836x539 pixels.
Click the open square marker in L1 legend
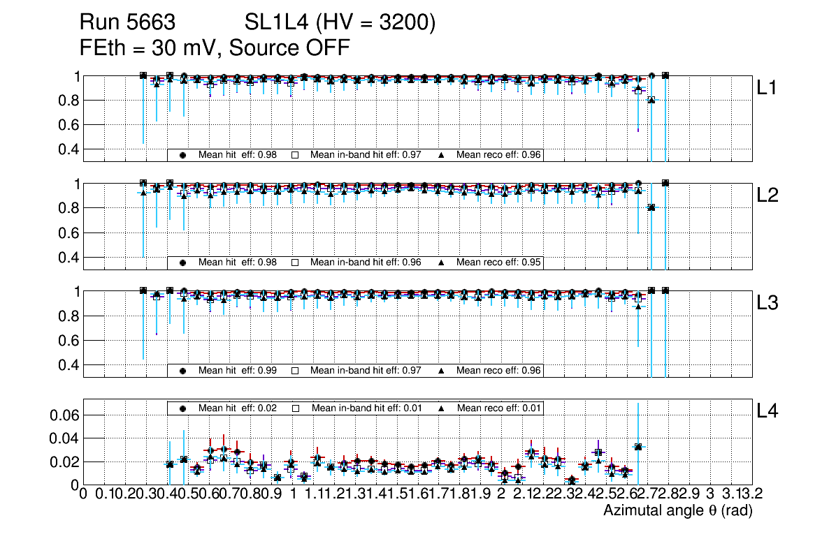coord(295,155)
